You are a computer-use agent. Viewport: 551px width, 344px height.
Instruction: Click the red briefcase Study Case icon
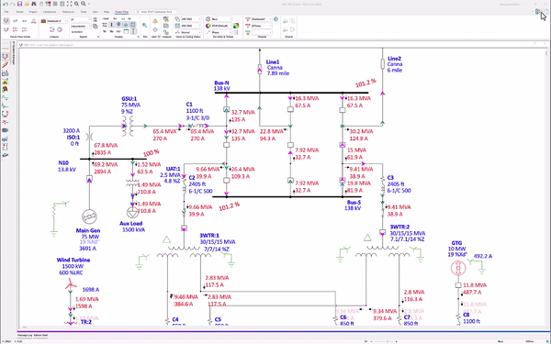(43, 21)
